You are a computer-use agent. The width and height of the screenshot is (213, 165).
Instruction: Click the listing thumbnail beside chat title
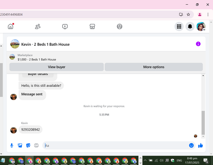[x=15, y=44]
